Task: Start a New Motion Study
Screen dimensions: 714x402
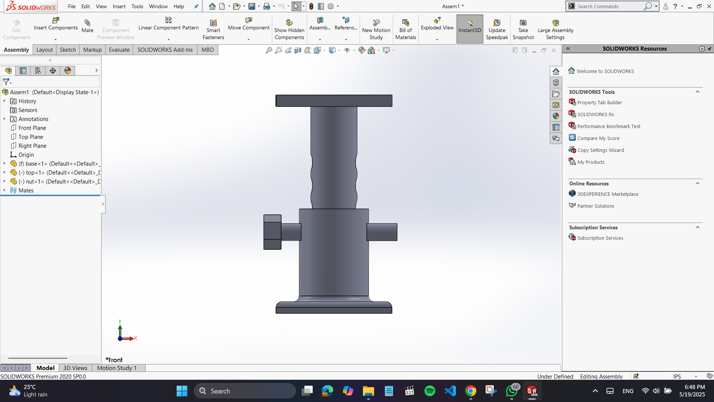Action: [x=376, y=29]
